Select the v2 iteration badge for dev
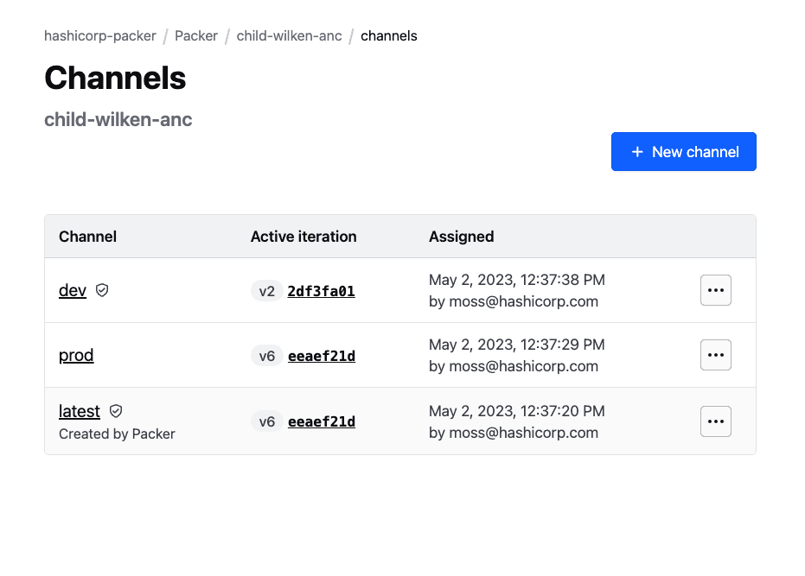This screenshot has width=805, height=576. [x=266, y=290]
